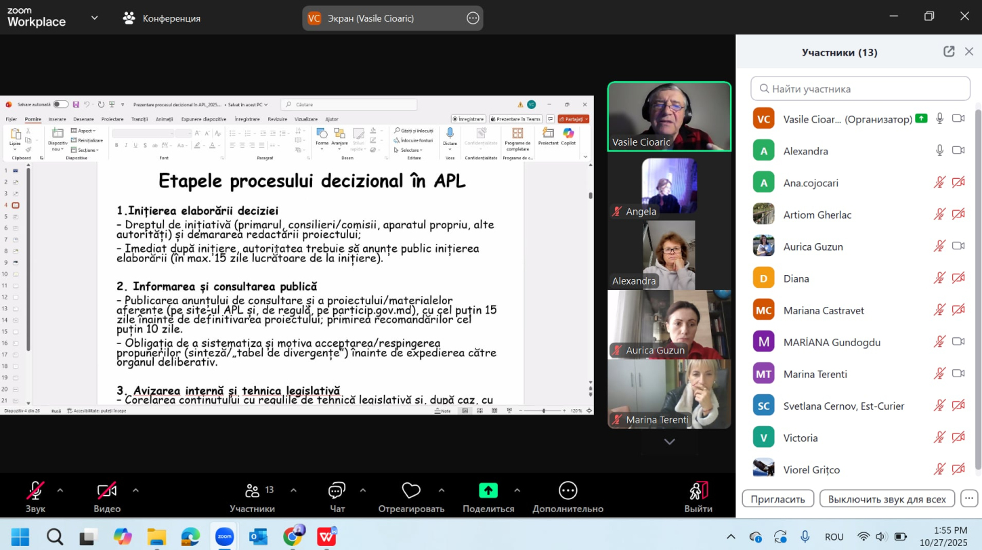982x550 pixels.
Task: Unmute the microphone
Action: [35, 491]
